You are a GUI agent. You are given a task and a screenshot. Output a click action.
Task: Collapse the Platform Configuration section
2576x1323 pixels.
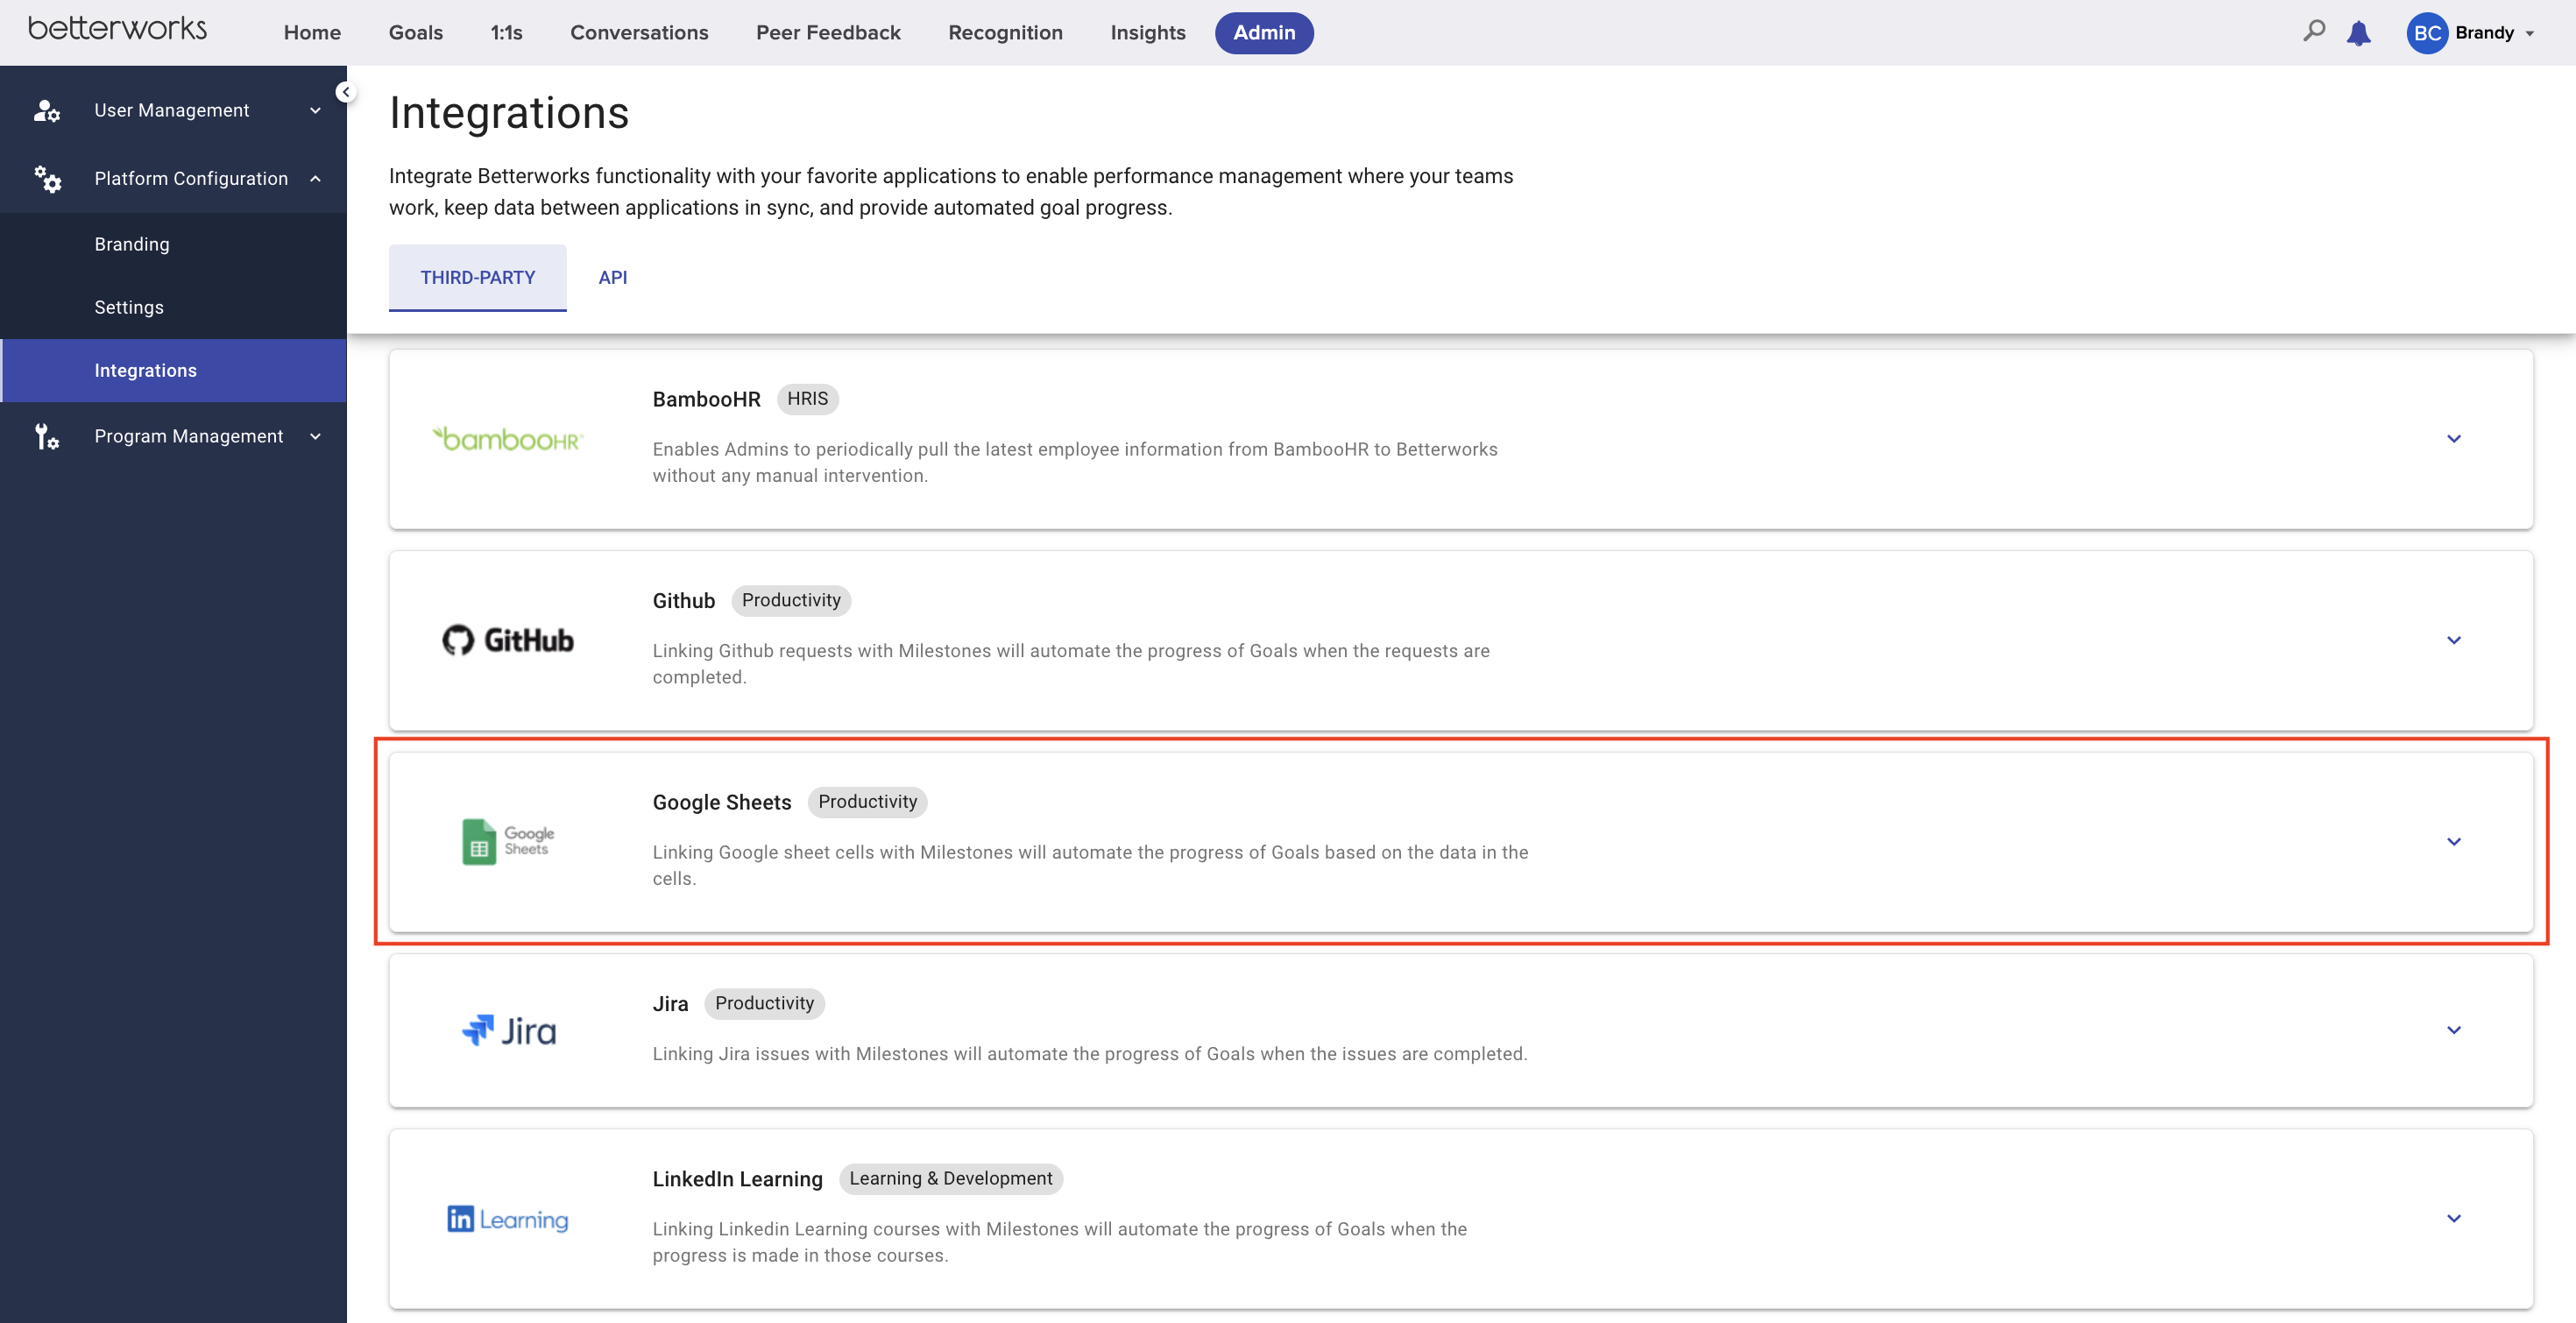click(316, 178)
